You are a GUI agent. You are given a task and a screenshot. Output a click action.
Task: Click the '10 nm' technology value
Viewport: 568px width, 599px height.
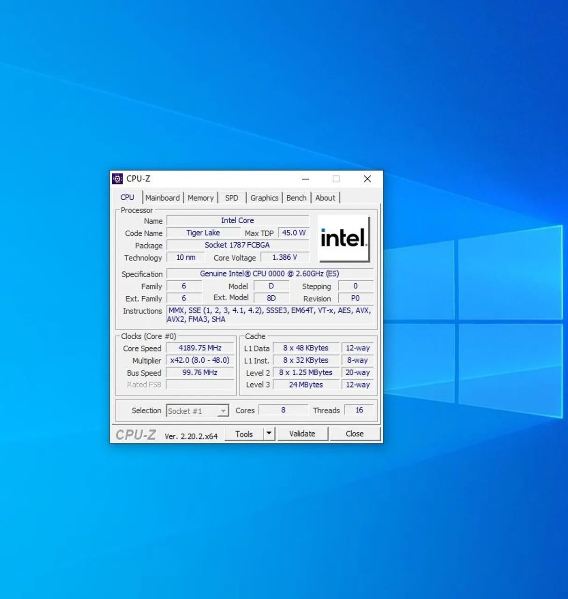tap(186, 257)
